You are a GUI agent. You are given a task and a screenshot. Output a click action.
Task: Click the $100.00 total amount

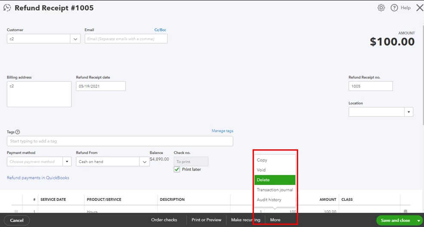[x=392, y=42]
